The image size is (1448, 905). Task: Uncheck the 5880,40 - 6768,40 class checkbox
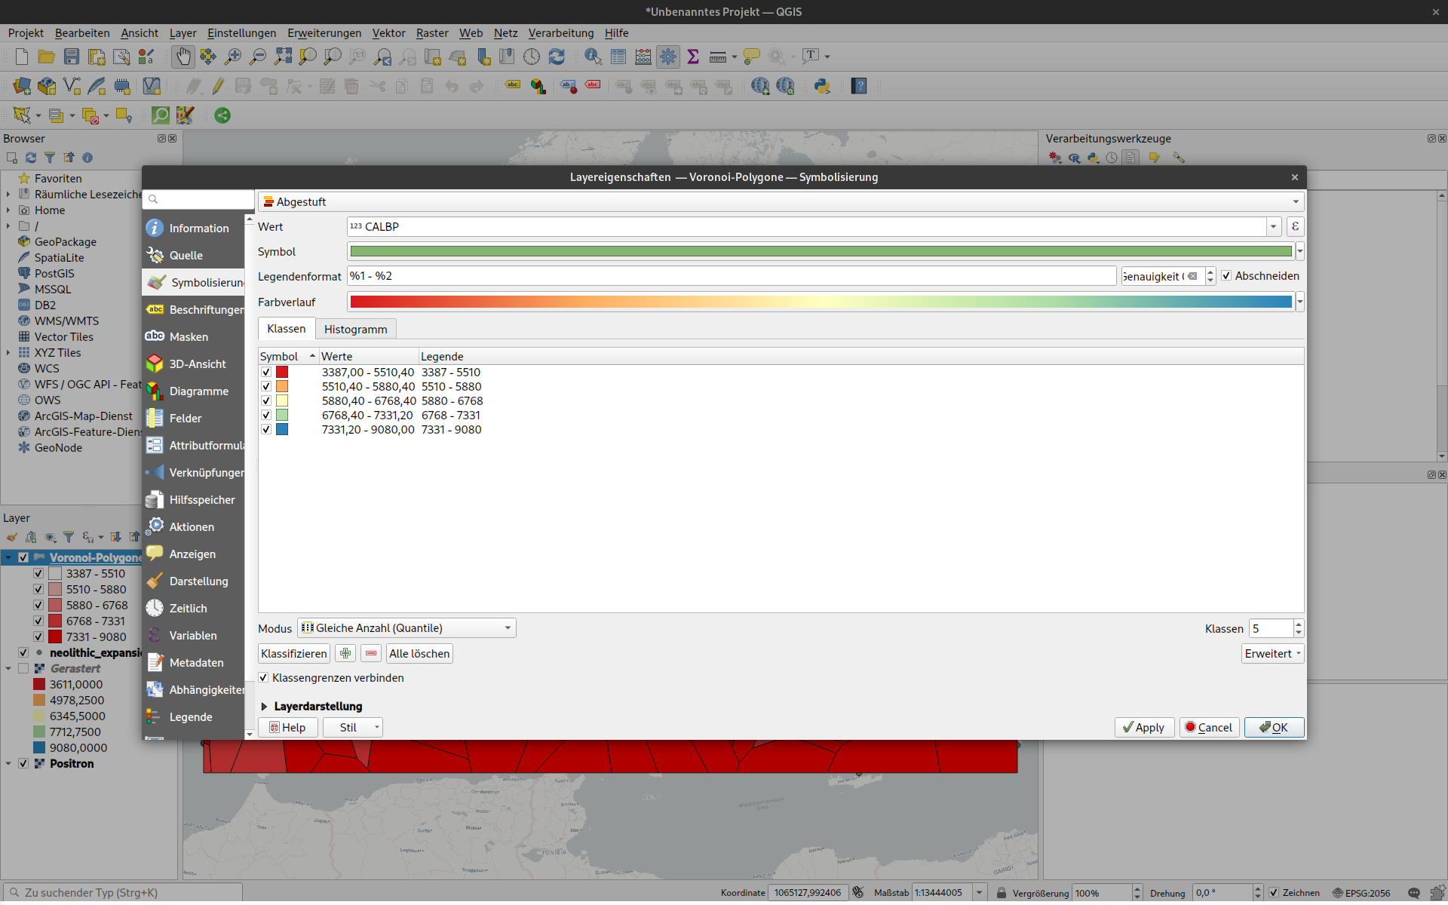coord(266,401)
